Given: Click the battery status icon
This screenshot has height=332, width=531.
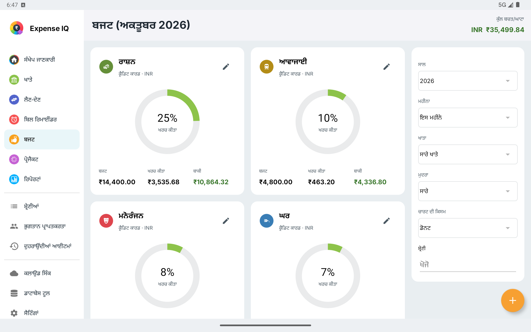Looking at the screenshot, I should click(518, 5).
